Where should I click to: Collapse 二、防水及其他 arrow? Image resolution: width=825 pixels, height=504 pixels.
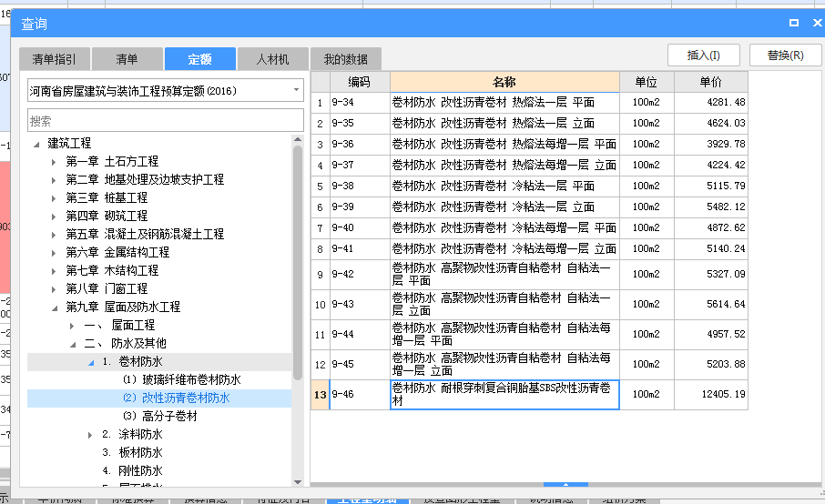click(73, 344)
